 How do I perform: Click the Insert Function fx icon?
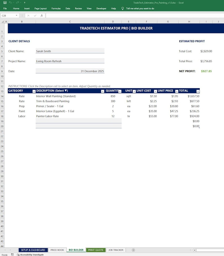point(42,16)
